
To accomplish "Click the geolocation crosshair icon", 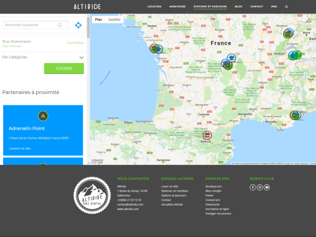I will point(78,25).
